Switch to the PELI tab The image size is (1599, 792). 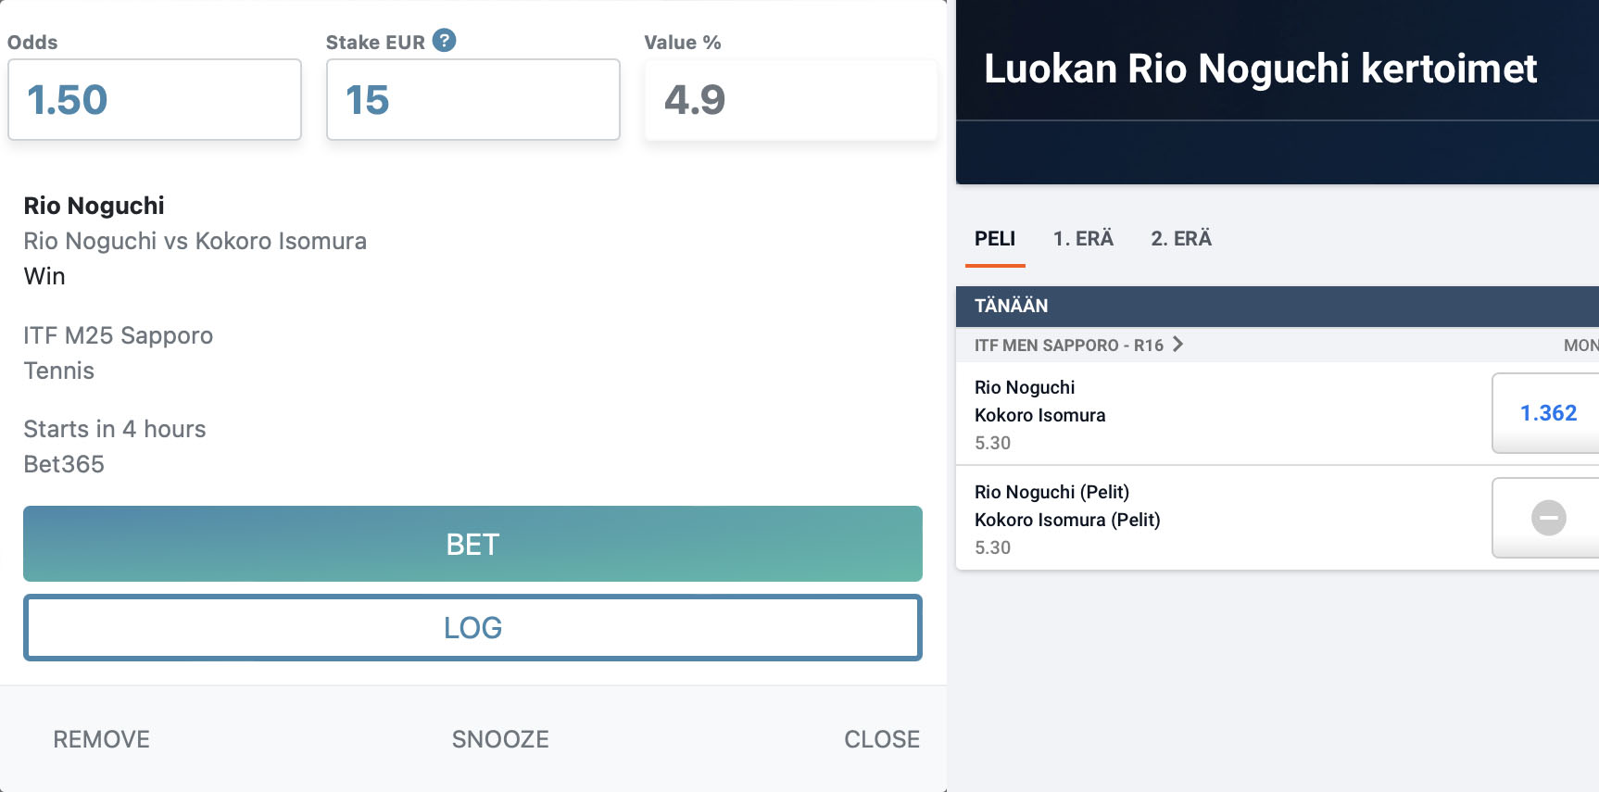tap(995, 239)
